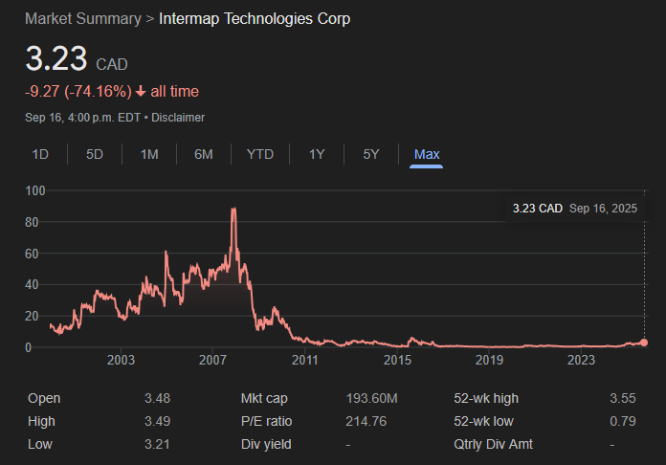
Task: Click the 2008 price peak on chart
Action: pyautogui.click(x=233, y=209)
